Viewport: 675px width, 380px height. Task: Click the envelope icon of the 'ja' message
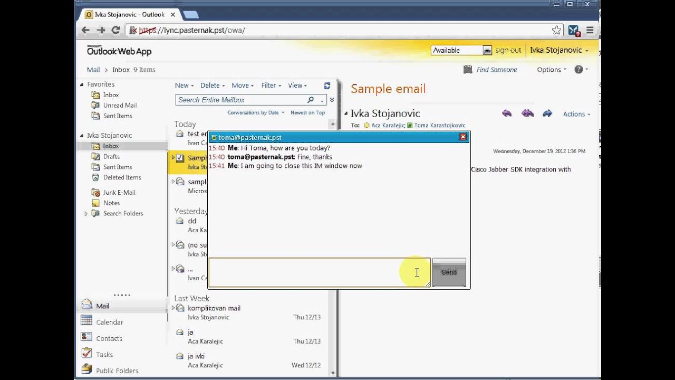pyautogui.click(x=180, y=332)
